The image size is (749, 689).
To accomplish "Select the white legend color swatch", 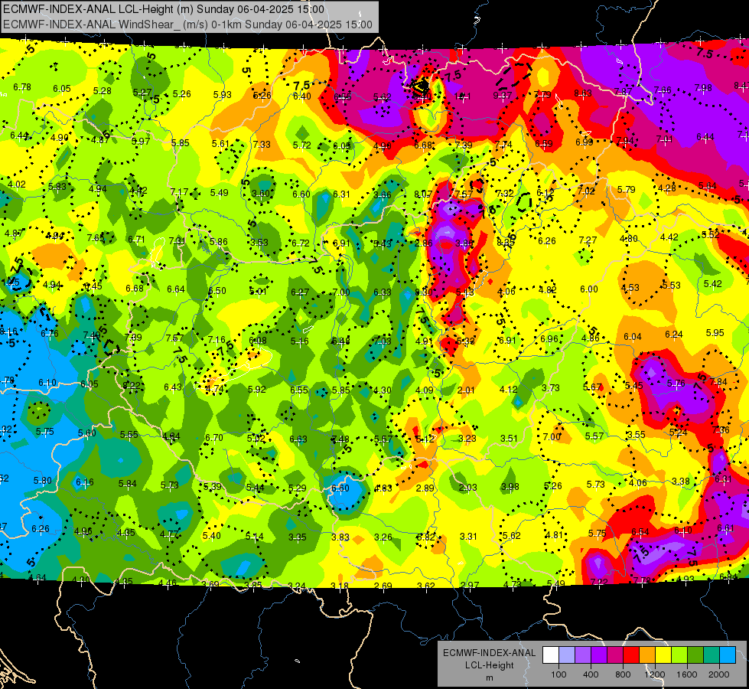I will pos(551,655).
